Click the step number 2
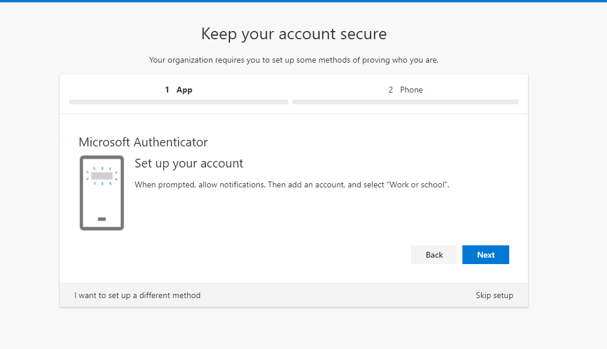This screenshot has width=607, height=349. [390, 90]
